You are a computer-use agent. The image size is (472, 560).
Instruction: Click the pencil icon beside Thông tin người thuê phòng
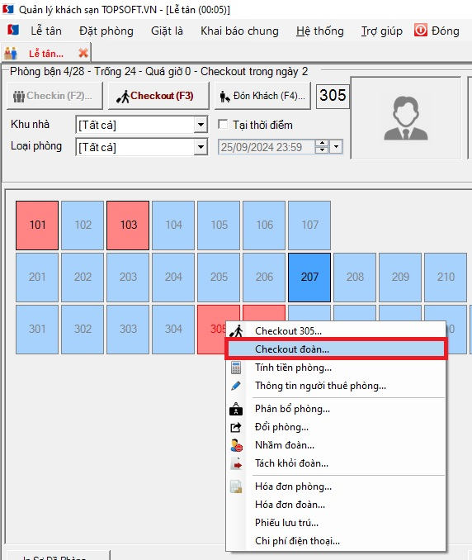[x=236, y=386]
